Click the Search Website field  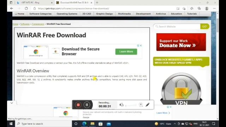tap(177, 26)
